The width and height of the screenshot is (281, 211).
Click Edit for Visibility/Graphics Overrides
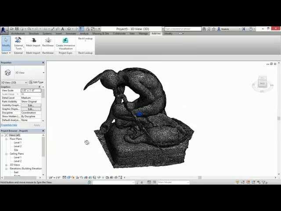click(31, 105)
